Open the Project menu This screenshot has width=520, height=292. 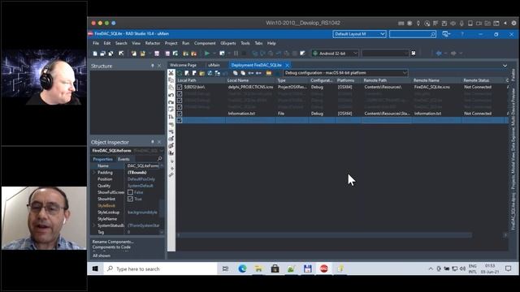pyautogui.click(x=171, y=43)
